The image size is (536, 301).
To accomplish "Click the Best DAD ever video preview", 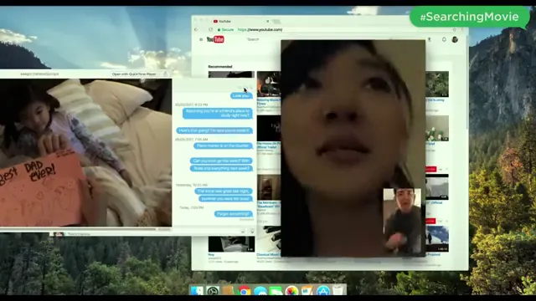I will tap(85, 152).
